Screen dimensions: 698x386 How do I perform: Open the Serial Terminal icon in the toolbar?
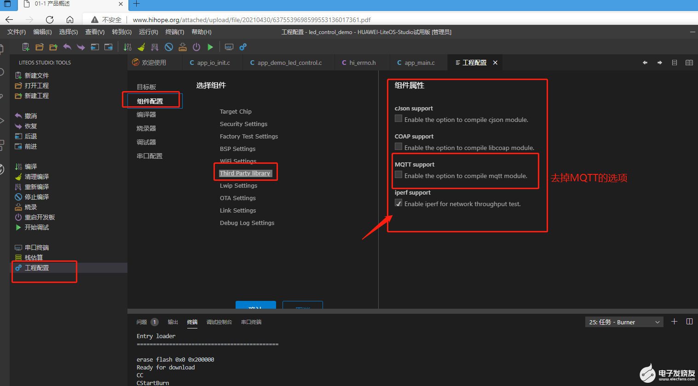(x=229, y=47)
